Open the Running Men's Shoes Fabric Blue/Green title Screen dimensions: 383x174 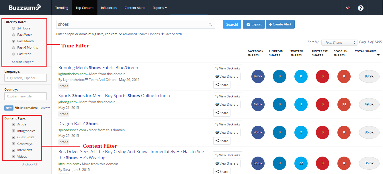tap(98, 68)
